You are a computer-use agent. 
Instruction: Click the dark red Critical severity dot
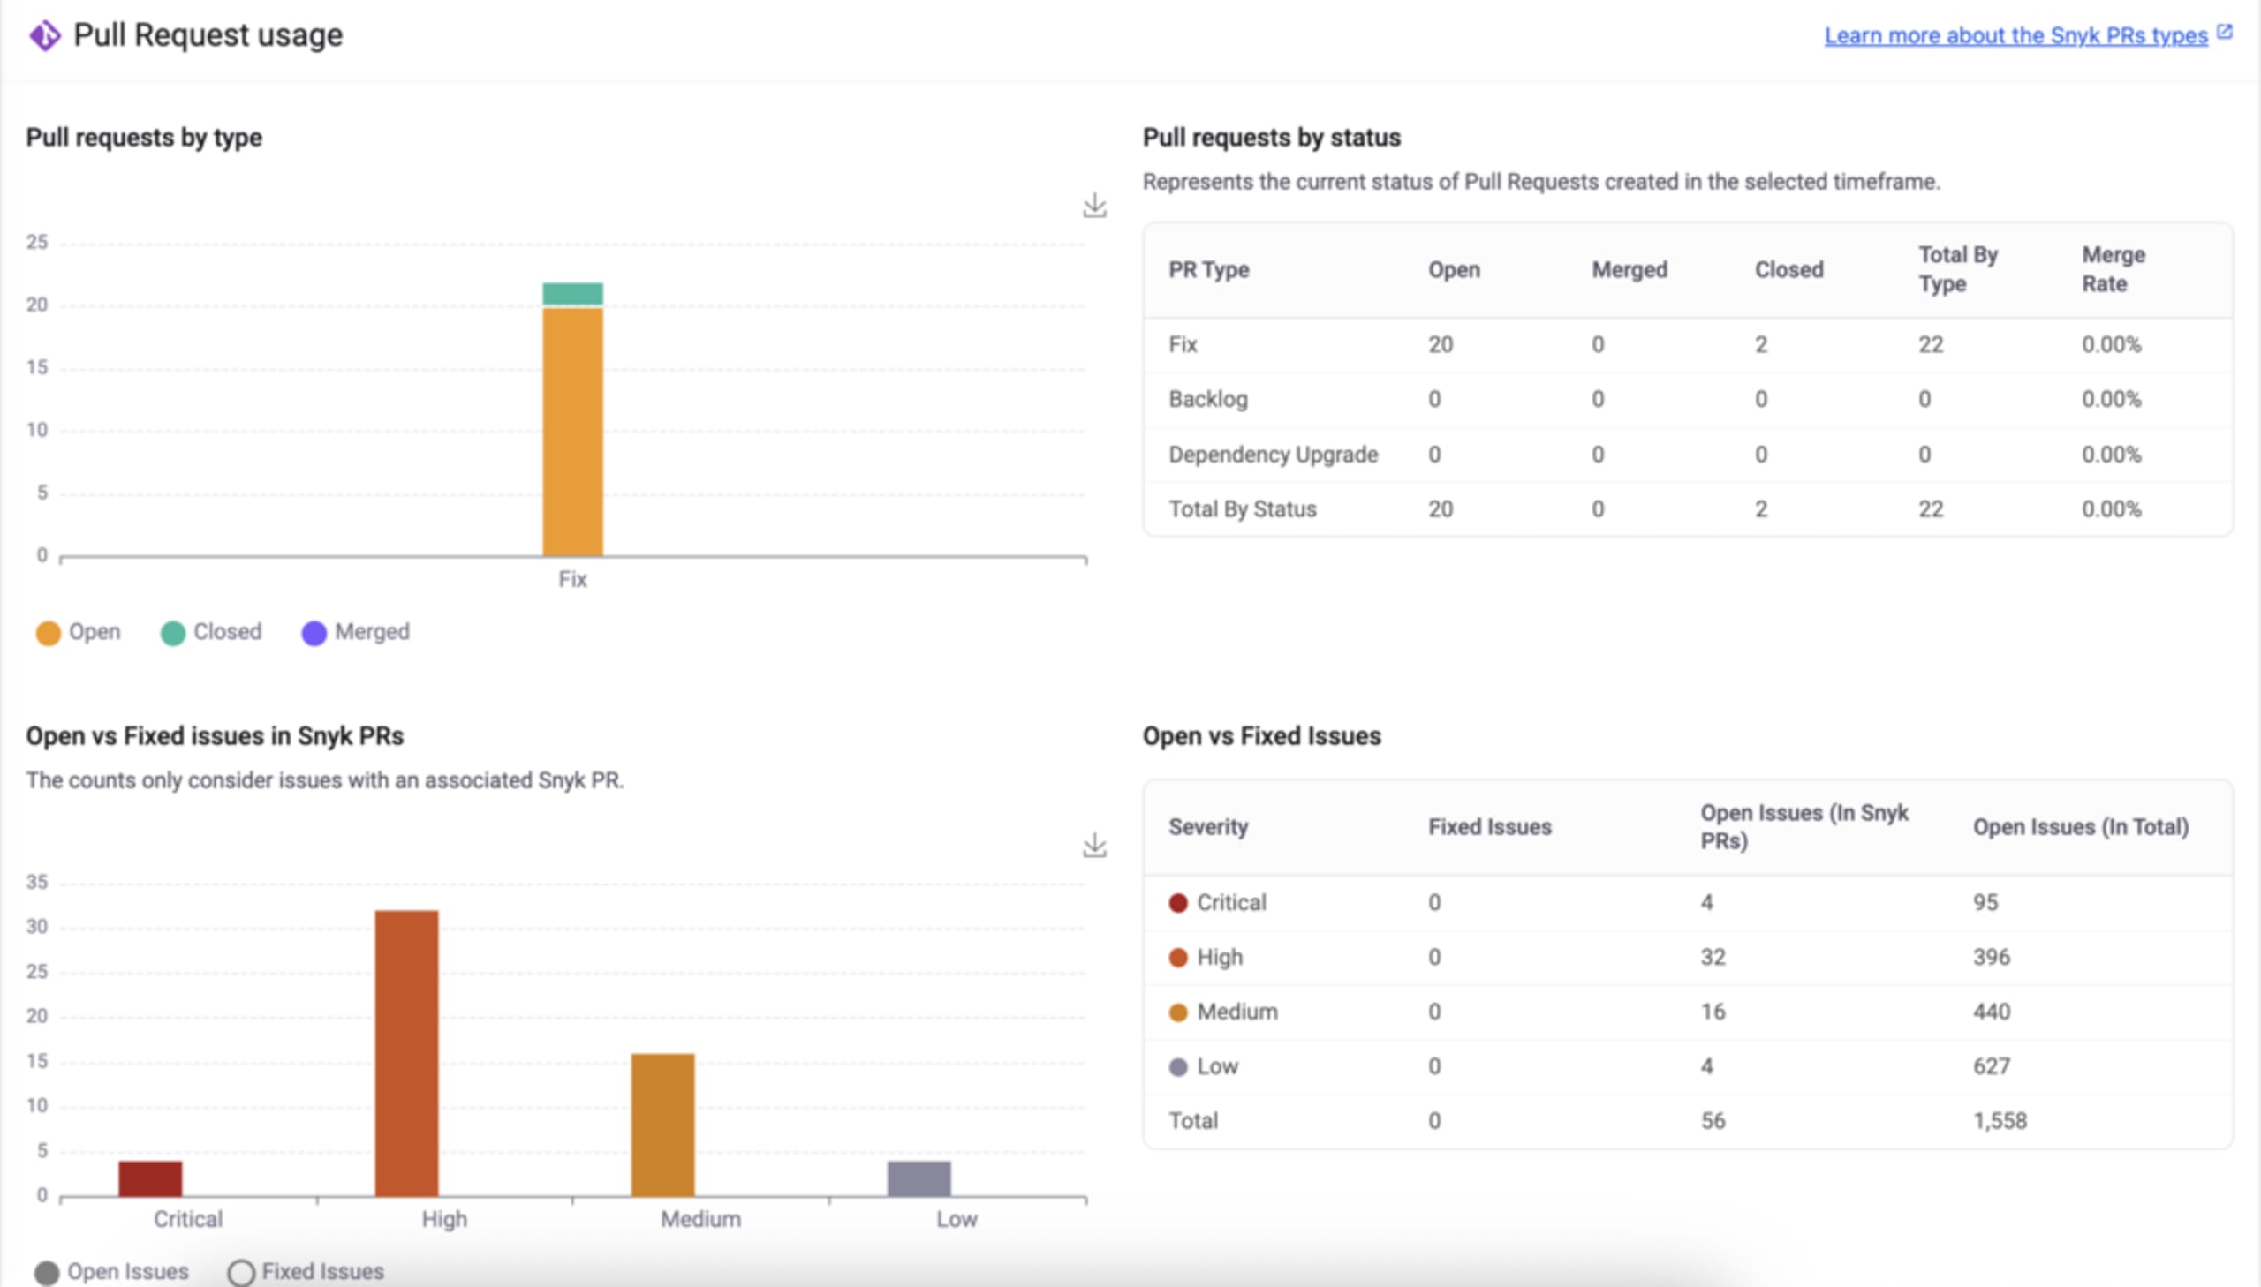(1178, 903)
